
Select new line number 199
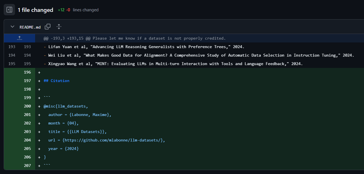pyautogui.click(x=27, y=98)
